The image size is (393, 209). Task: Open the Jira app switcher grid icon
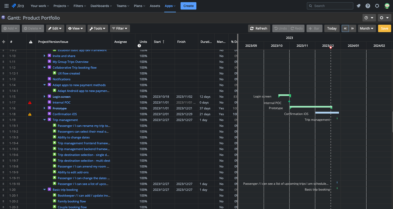pos(6,6)
